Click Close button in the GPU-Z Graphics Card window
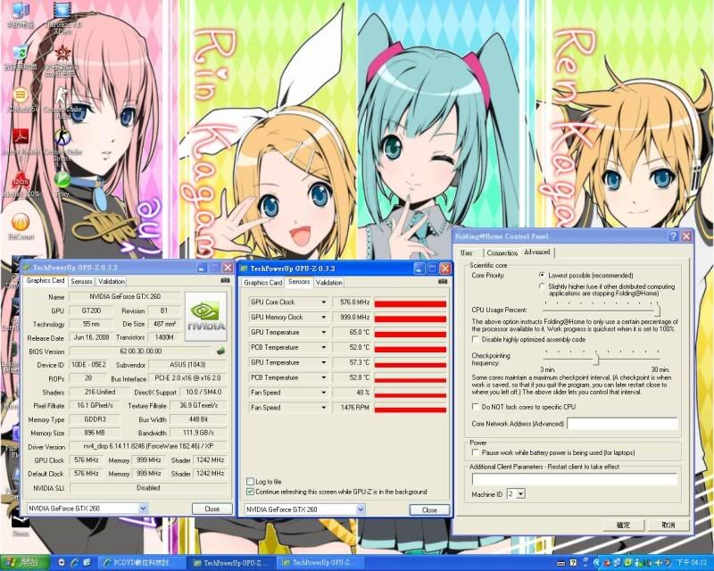Viewport: 714px width, 571px height. (212, 509)
